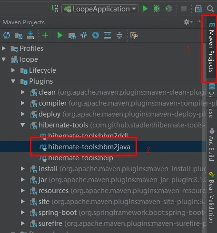Collapse all nodes in Maven tree
This screenshot has width=217, height=233.
(119, 35)
